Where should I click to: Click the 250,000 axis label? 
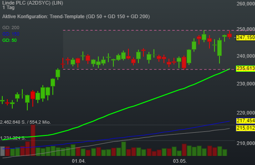tap(246, 29)
